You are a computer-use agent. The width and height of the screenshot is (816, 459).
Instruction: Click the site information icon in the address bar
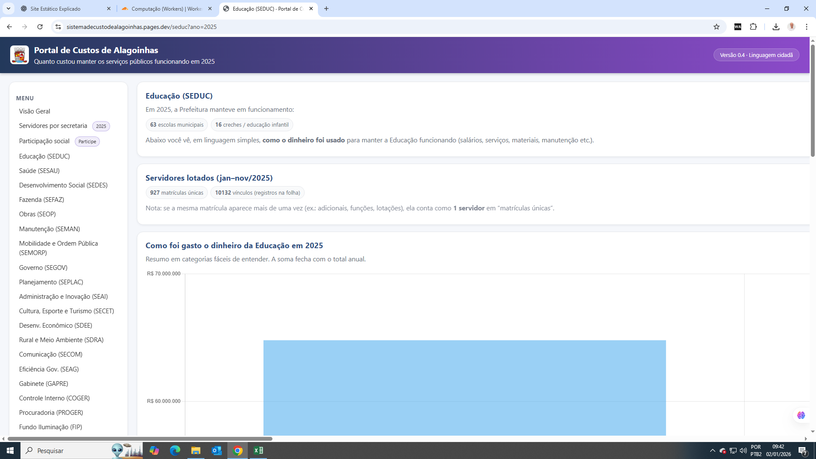point(58,27)
